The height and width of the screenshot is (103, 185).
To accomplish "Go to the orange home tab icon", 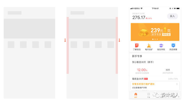I will pyautogui.click(x=136, y=94).
